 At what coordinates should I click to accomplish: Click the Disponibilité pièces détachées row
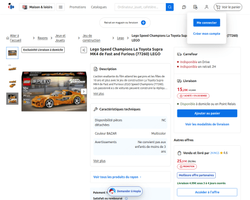coord(131,123)
